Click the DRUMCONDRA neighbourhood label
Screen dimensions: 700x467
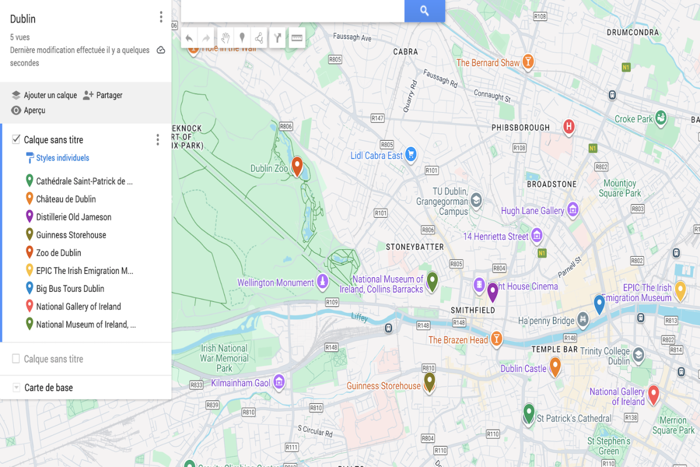[x=633, y=33]
